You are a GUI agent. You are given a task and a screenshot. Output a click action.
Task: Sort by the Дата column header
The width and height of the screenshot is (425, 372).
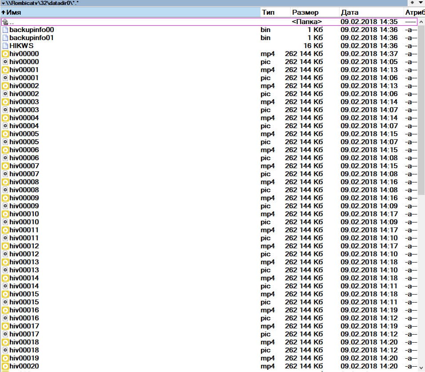(x=371, y=12)
